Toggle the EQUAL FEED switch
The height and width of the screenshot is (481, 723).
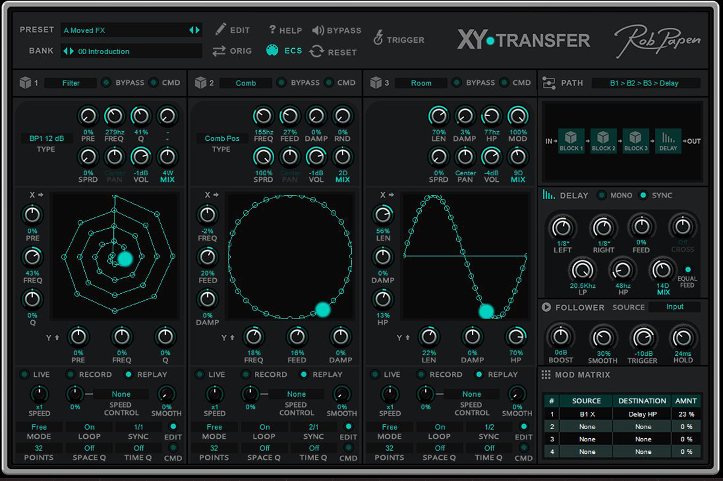[x=687, y=270]
